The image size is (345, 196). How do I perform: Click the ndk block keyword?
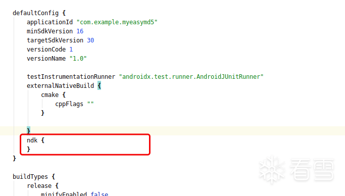32,140
